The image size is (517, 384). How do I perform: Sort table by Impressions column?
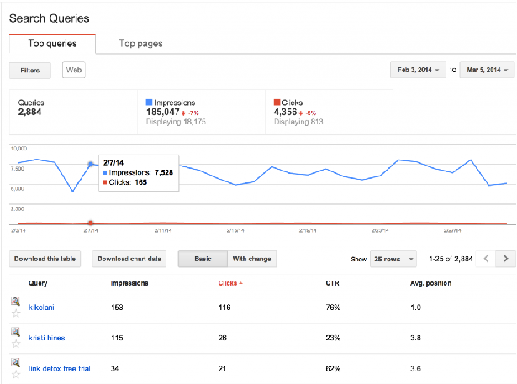[x=129, y=283]
